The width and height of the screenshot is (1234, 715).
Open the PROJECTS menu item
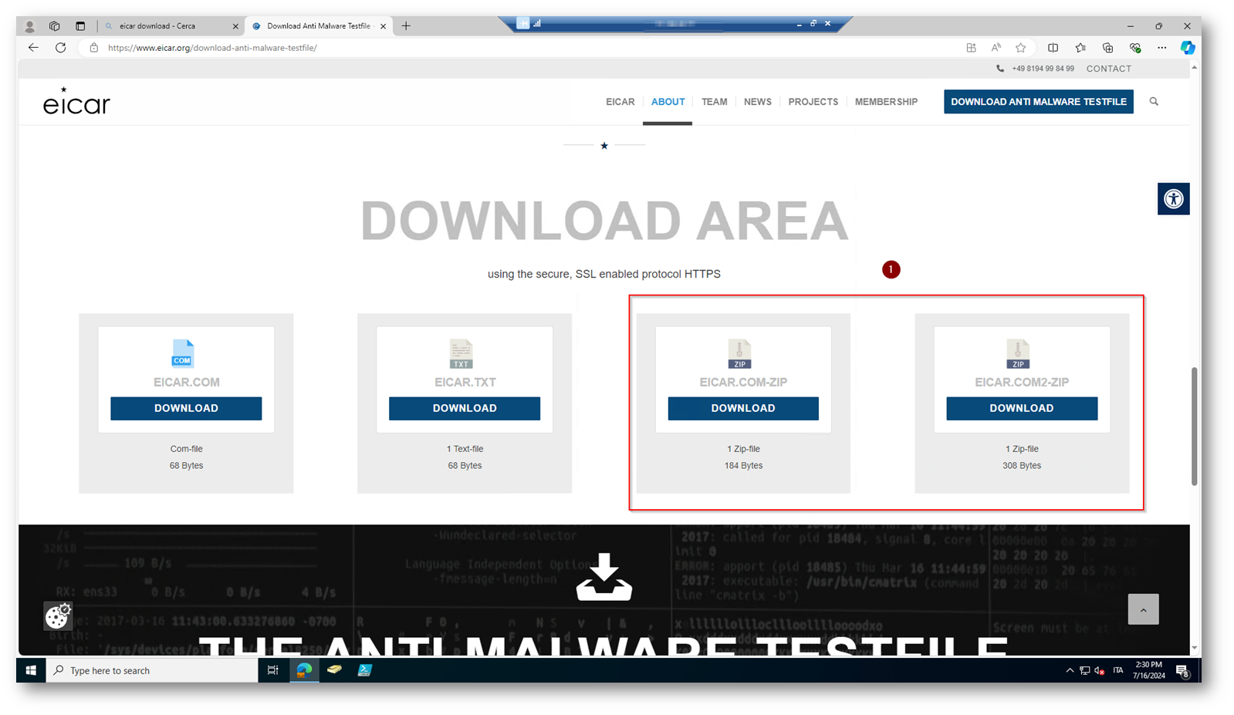(813, 102)
